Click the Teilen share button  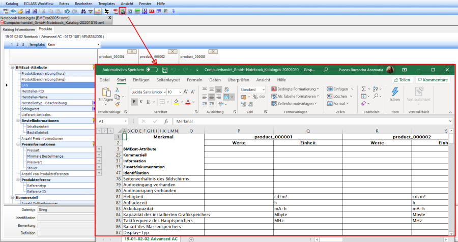click(x=402, y=80)
